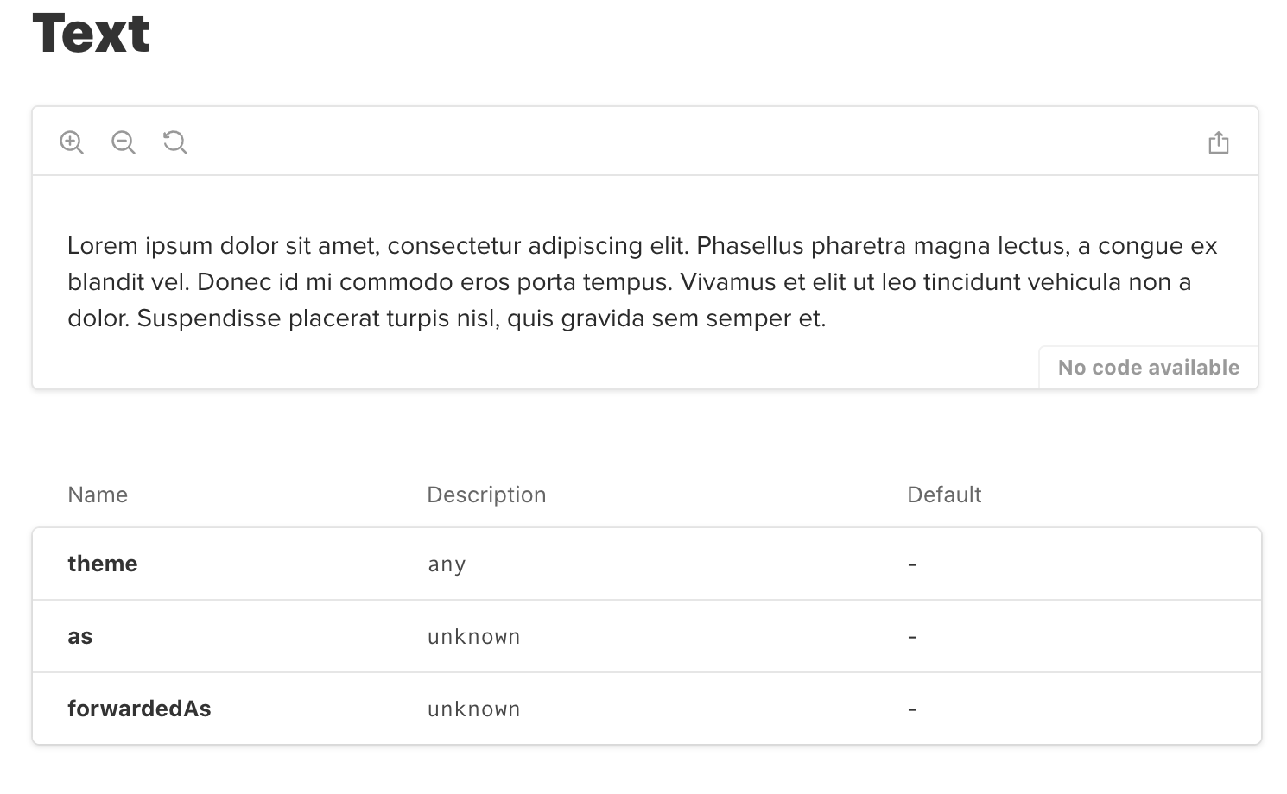Select the 'as' prop name
This screenshot has height=794, width=1287.
pyautogui.click(x=80, y=637)
